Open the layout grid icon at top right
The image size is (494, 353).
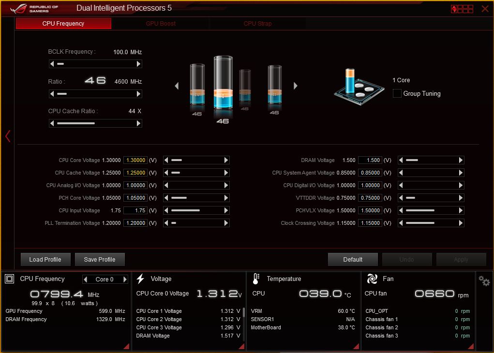pyautogui.click(x=462, y=9)
